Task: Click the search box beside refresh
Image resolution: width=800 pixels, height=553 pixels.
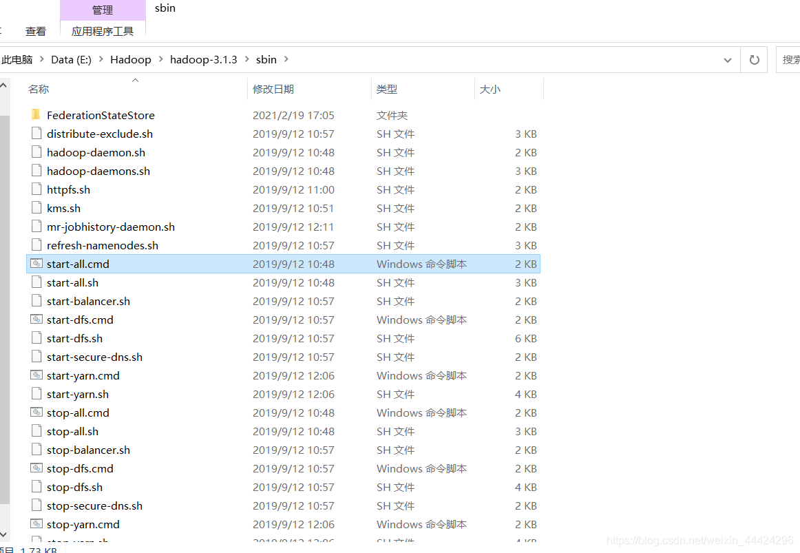Action: 788,60
